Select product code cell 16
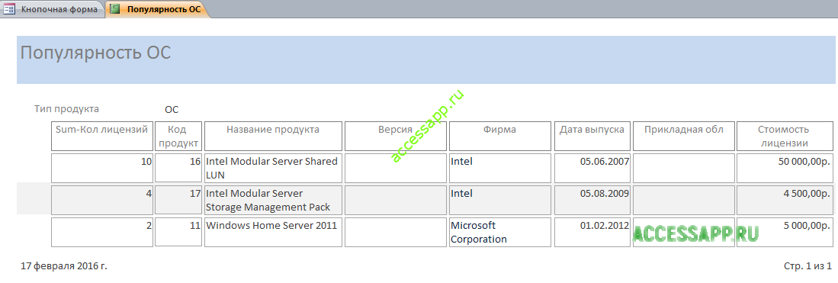 pyautogui.click(x=179, y=168)
